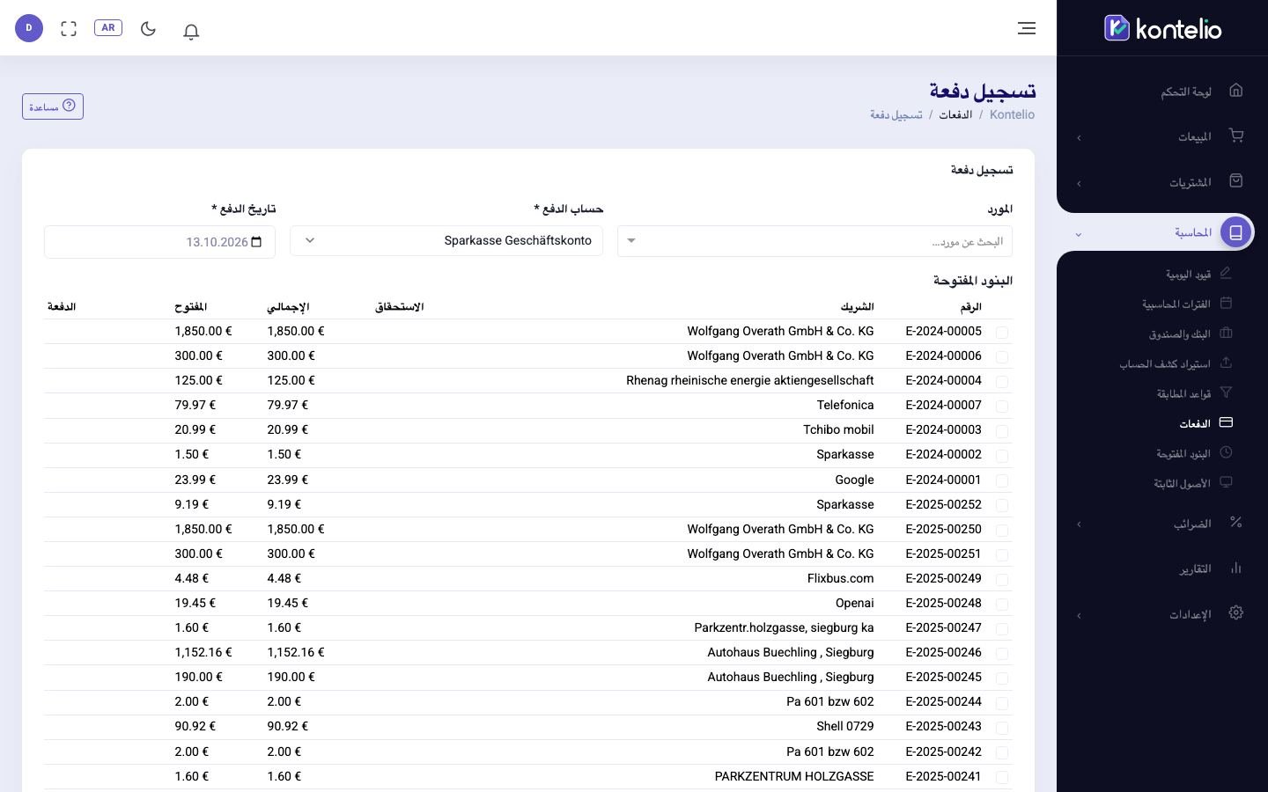Select checkbox for E-2024-00005
Screen dimensions: 1268x792
[1002, 332]
